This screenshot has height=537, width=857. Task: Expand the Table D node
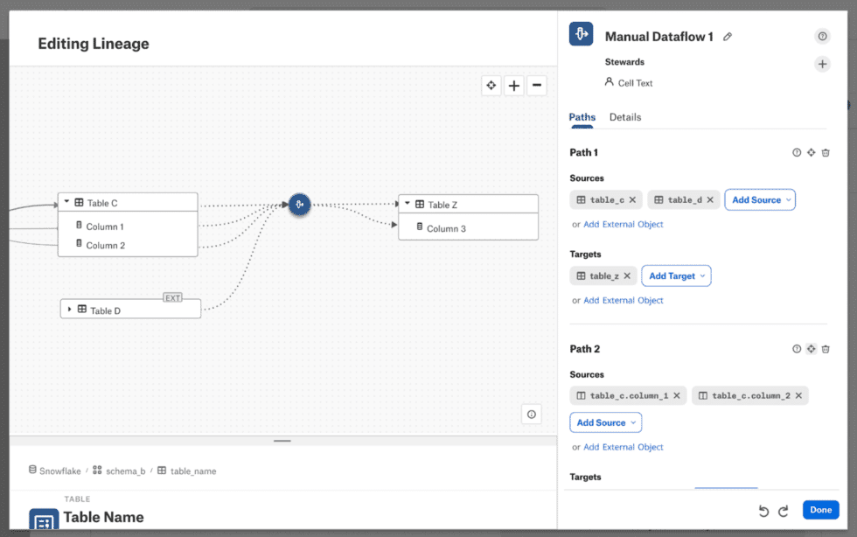[x=70, y=309]
